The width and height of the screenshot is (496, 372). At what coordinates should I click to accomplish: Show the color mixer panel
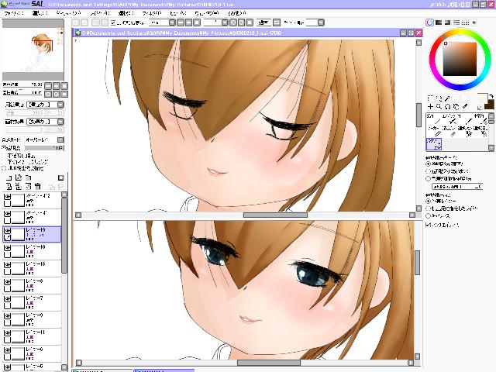click(x=456, y=22)
